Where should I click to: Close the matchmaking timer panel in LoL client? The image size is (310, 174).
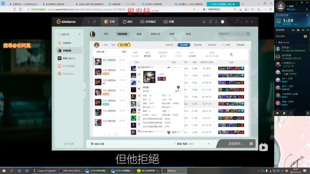click(307, 15)
